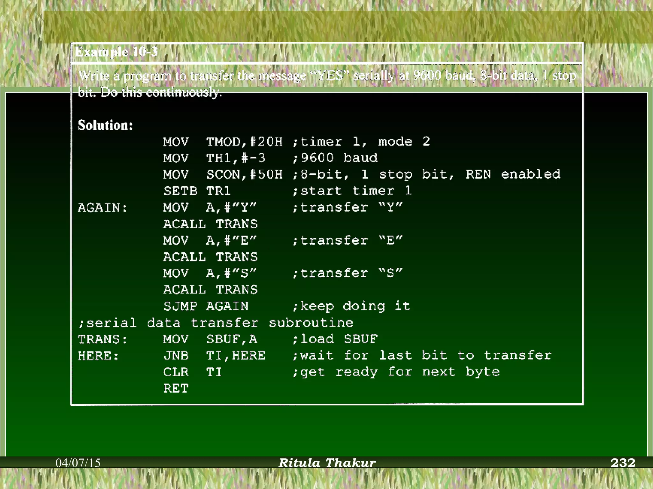Click the Example 10-3 heading

click(116, 52)
